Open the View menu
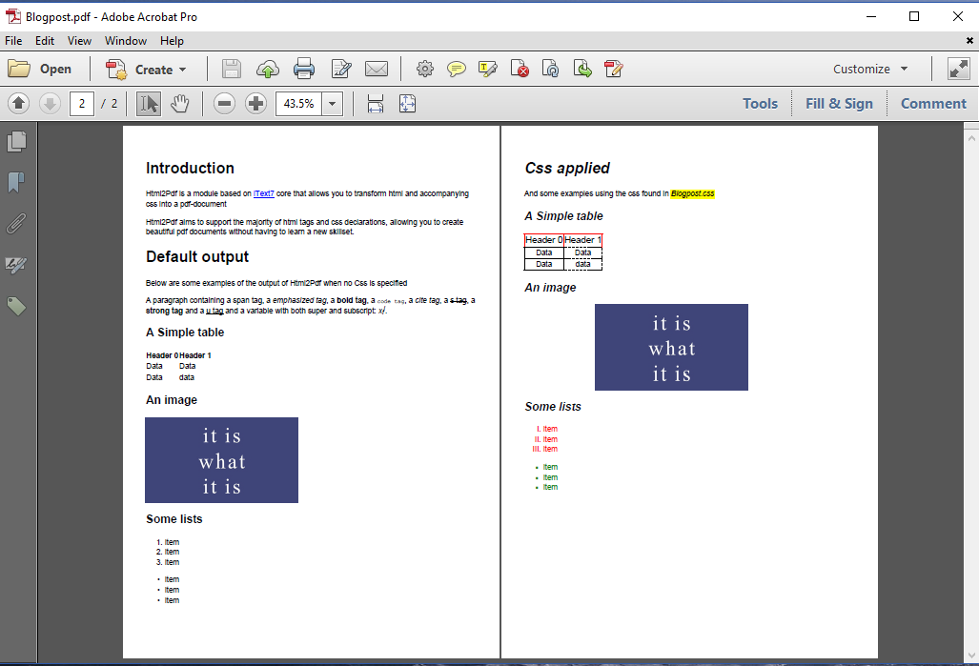Screen dimensions: 979x666 click(x=79, y=41)
